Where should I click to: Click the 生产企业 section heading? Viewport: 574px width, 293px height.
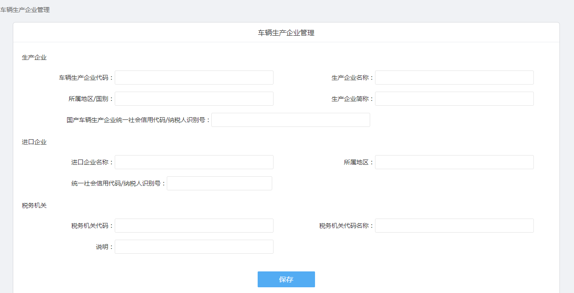pos(34,57)
